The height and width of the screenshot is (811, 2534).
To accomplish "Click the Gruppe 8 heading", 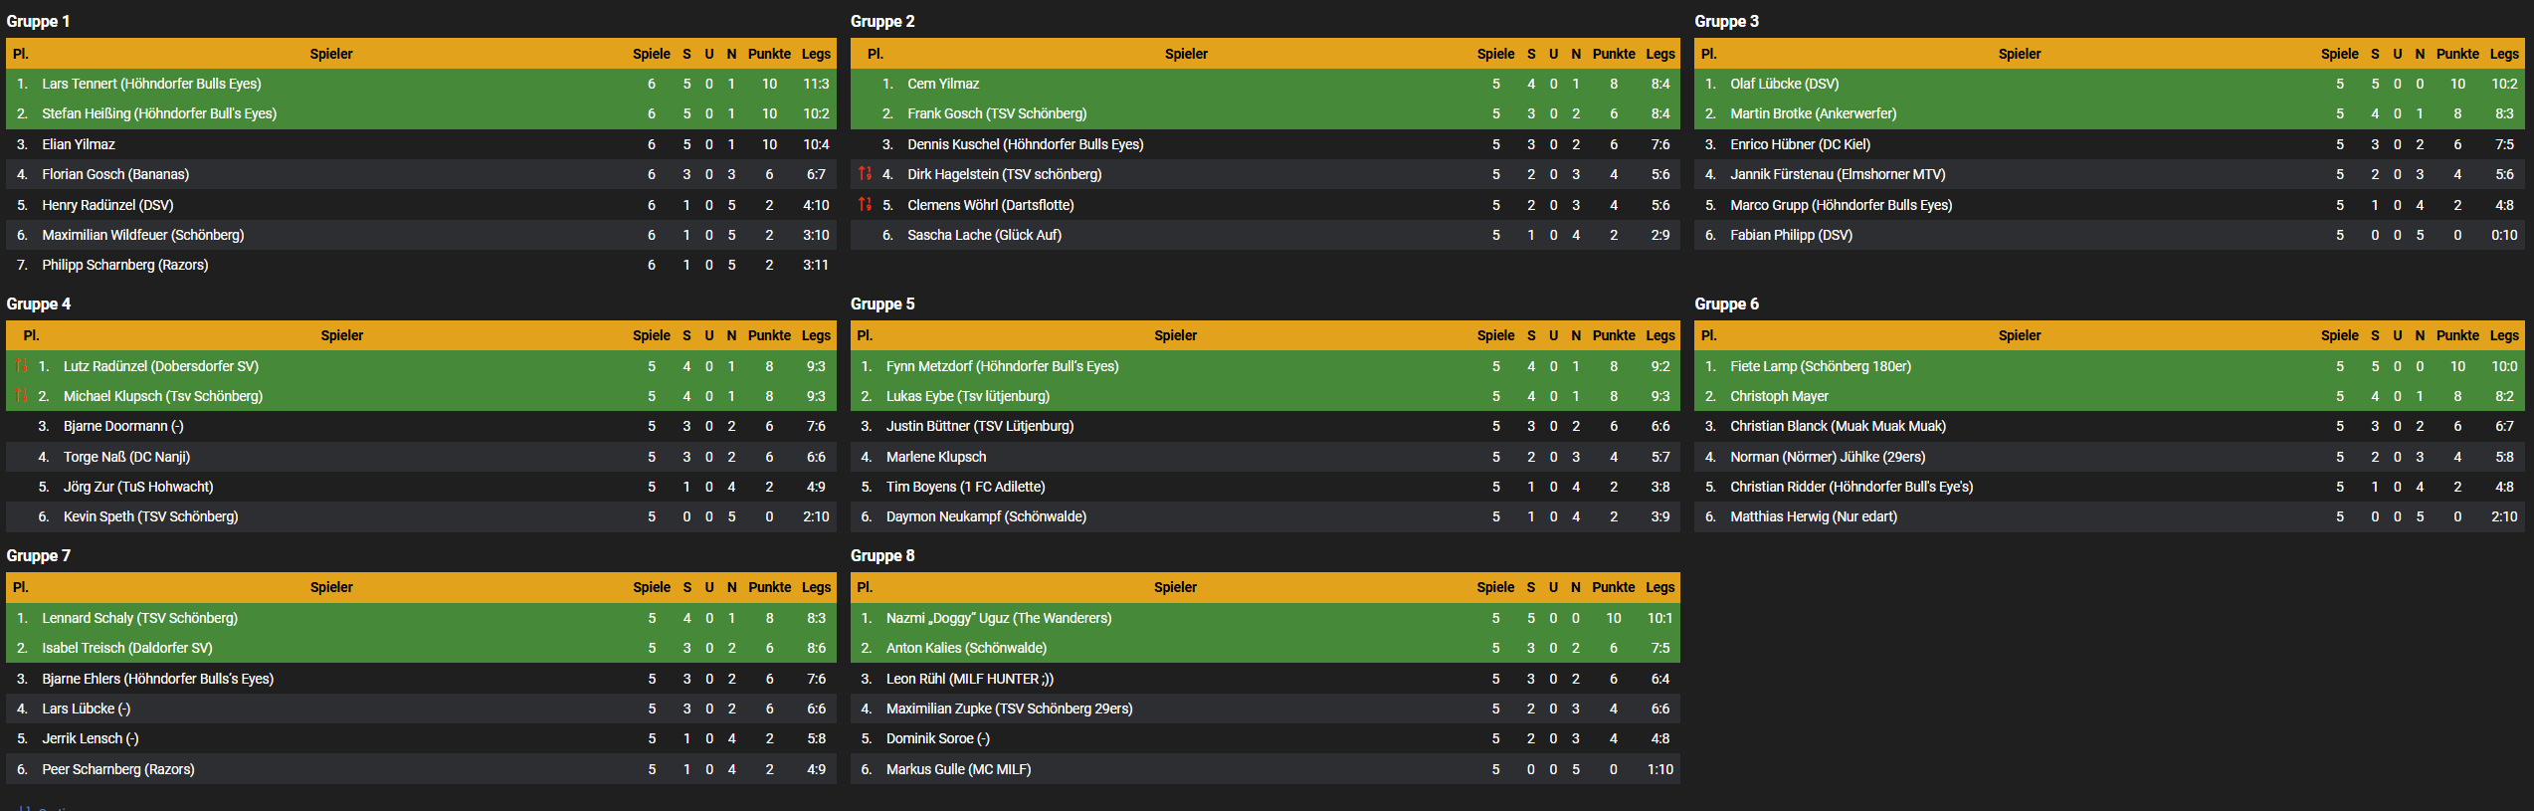I will [x=882, y=555].
